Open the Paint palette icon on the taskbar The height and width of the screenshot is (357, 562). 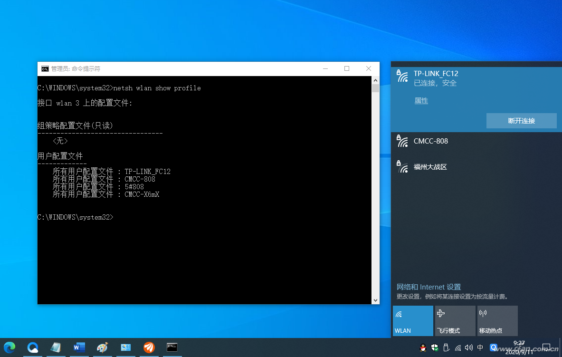pyautogui.click(x=102, y=347)
